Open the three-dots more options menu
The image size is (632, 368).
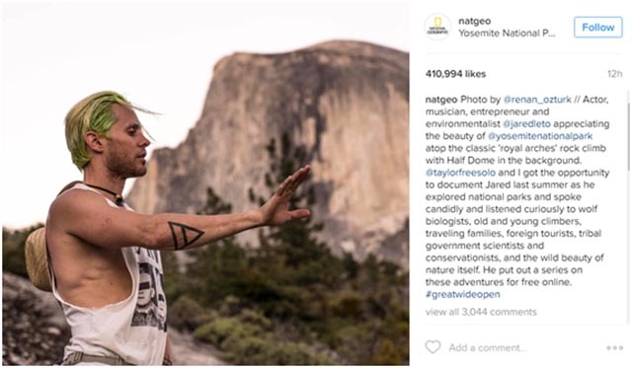(x=614, y=348)
